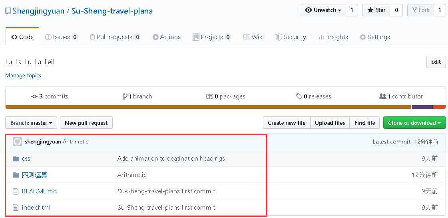Switch to the Code tab
The width and height of the screenshot is (448, 218).
click(22, 37)
